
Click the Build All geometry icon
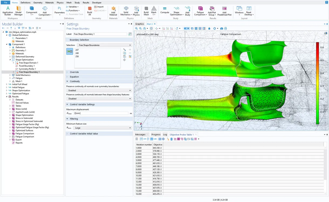tap(90, 10)
